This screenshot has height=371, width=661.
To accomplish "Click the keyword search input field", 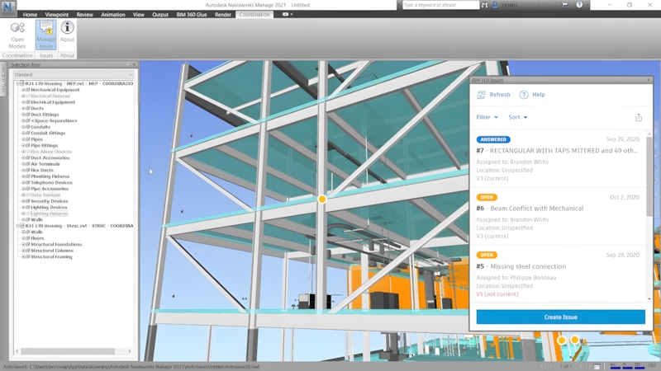I will click(x=436, y=5).
